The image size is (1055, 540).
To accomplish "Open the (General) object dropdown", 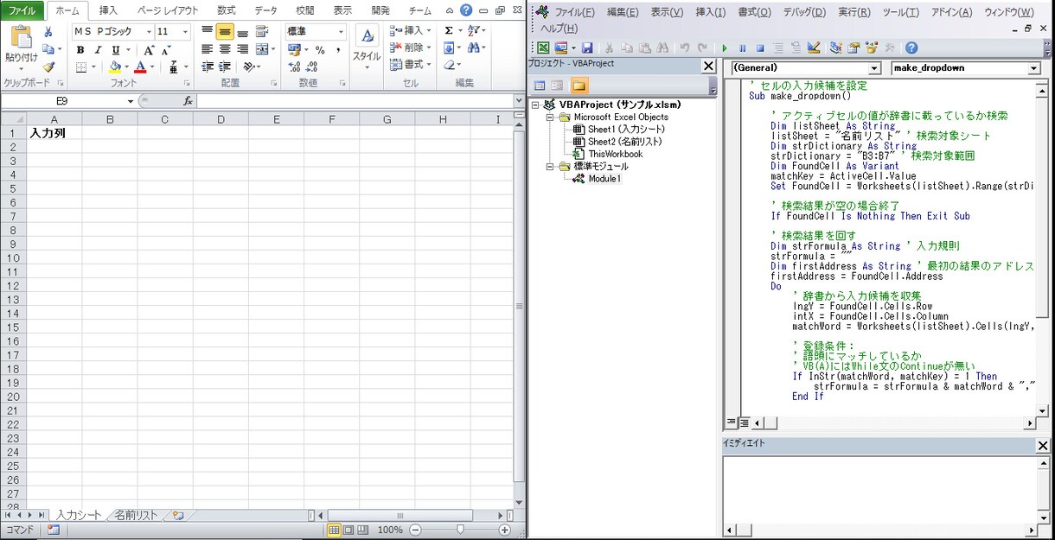I will 874,68.
